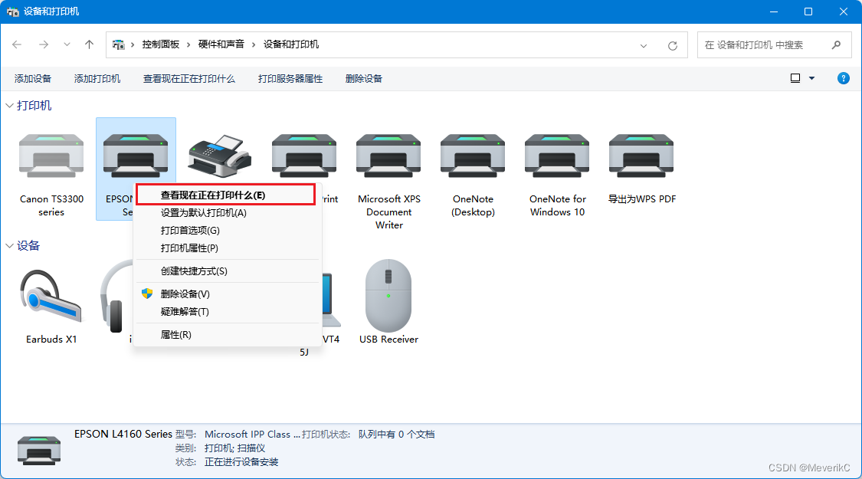This screenshot has height=479, width=862.
Task: Go forward with the right arrow
Action: click(44, 44)
